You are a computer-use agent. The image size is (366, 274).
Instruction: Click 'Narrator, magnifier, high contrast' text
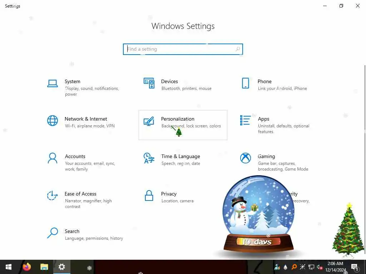click(x=88, y=204)
